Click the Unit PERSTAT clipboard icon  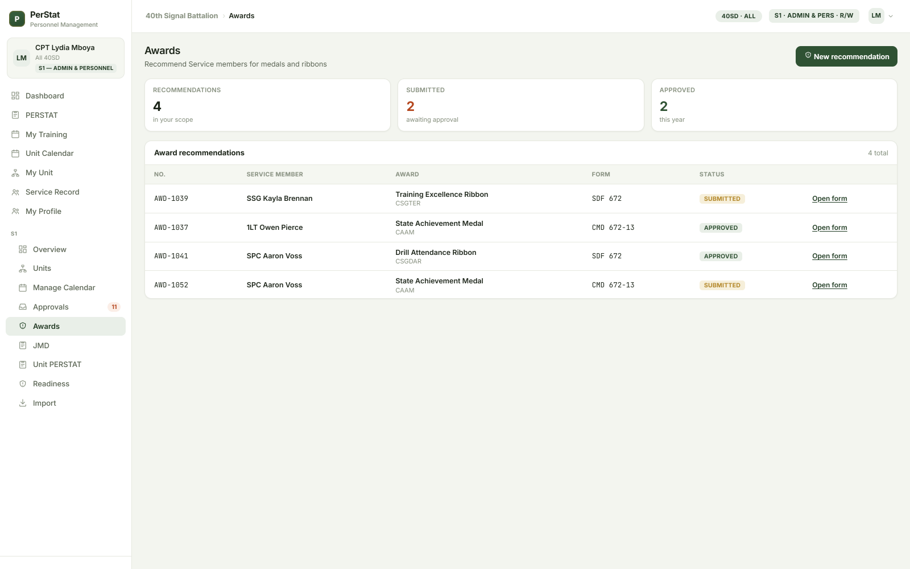(x=23, y=364)
